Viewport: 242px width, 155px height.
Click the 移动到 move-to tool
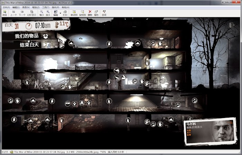(x=74, y=13)
